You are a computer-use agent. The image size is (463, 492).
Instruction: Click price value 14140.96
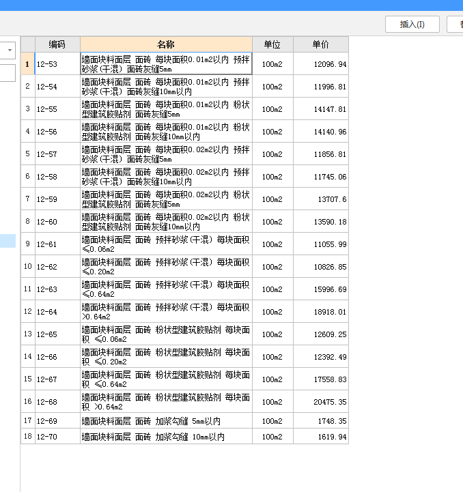pyautogui.click(x=330, y=132)
